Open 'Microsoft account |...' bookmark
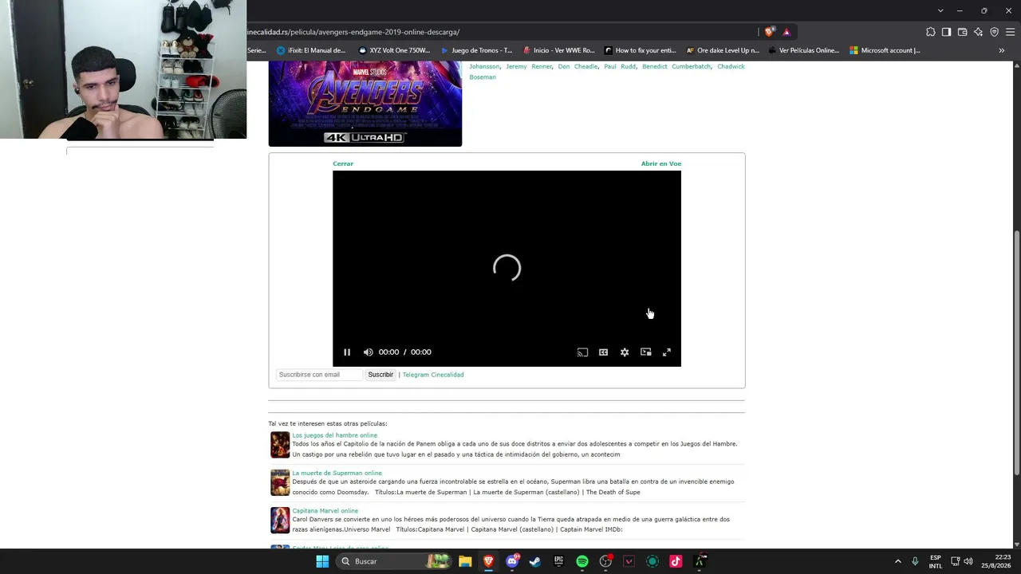The image size is (1021, 574). [x=885, y=50]
